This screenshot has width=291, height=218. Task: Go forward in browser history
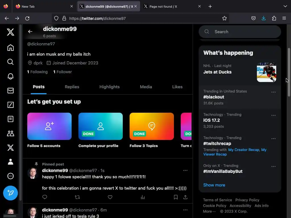coord(17,18)
